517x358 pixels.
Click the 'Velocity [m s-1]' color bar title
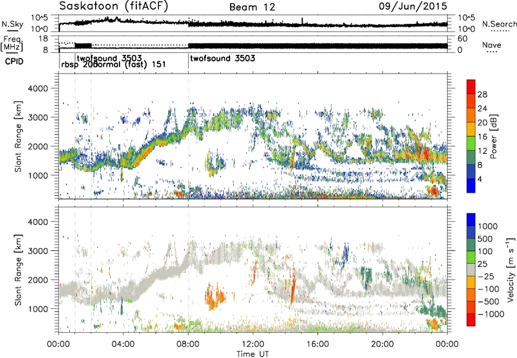511,269
